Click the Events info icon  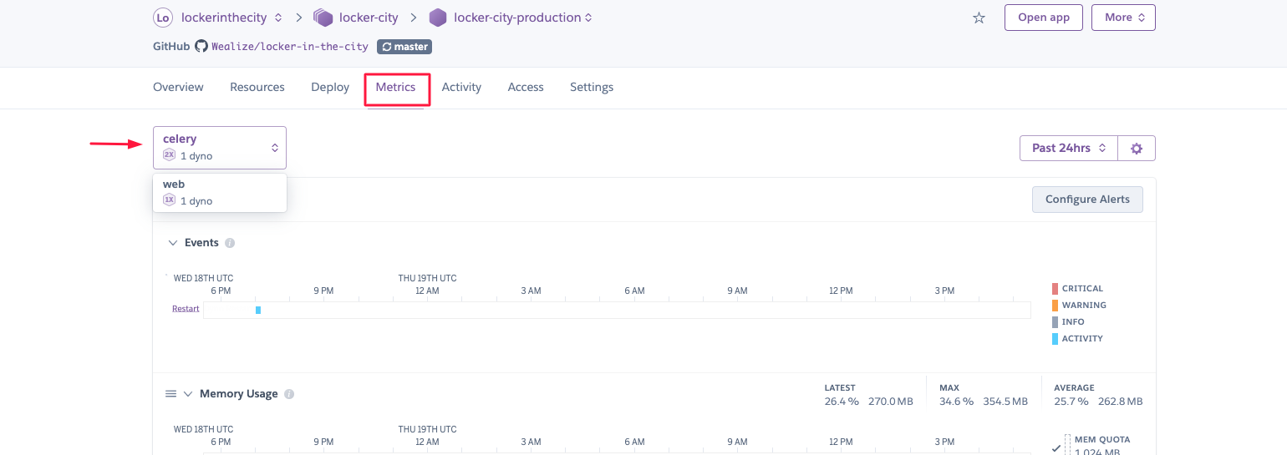230,243
